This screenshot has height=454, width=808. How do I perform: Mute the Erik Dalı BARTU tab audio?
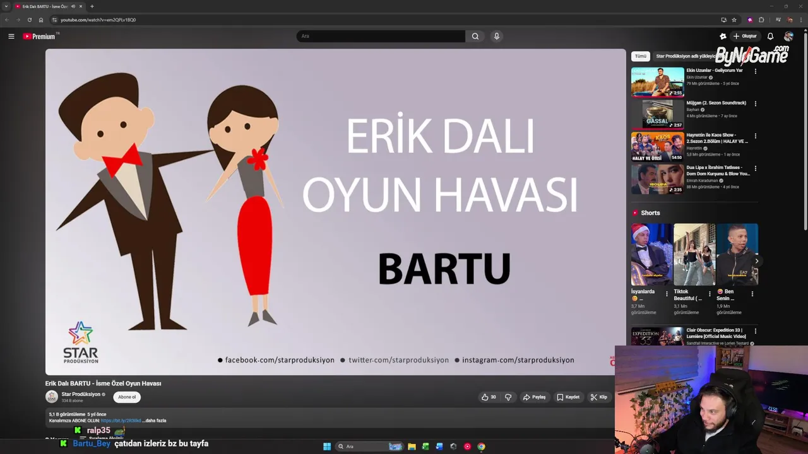[x=73, y=6]
